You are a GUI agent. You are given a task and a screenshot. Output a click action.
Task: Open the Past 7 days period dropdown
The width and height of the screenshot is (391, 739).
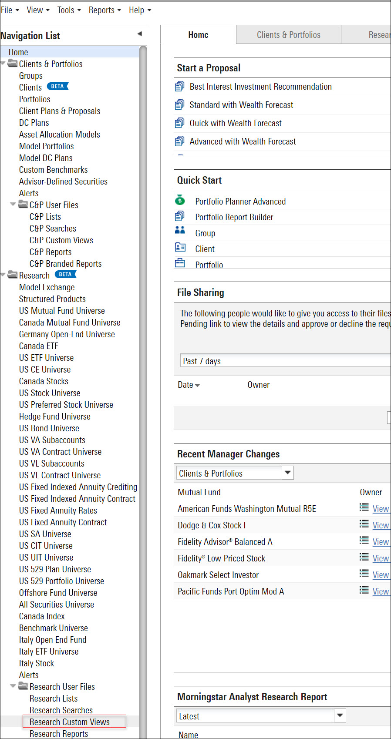pyautogui.click(x=285, y=361)
